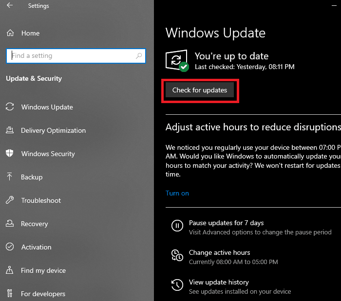Click 'Last checked: Yesterday, 08:11 PM' text

click(245, 67)
